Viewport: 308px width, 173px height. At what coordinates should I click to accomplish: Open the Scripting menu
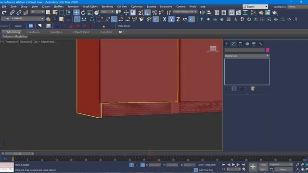[151, 6]
